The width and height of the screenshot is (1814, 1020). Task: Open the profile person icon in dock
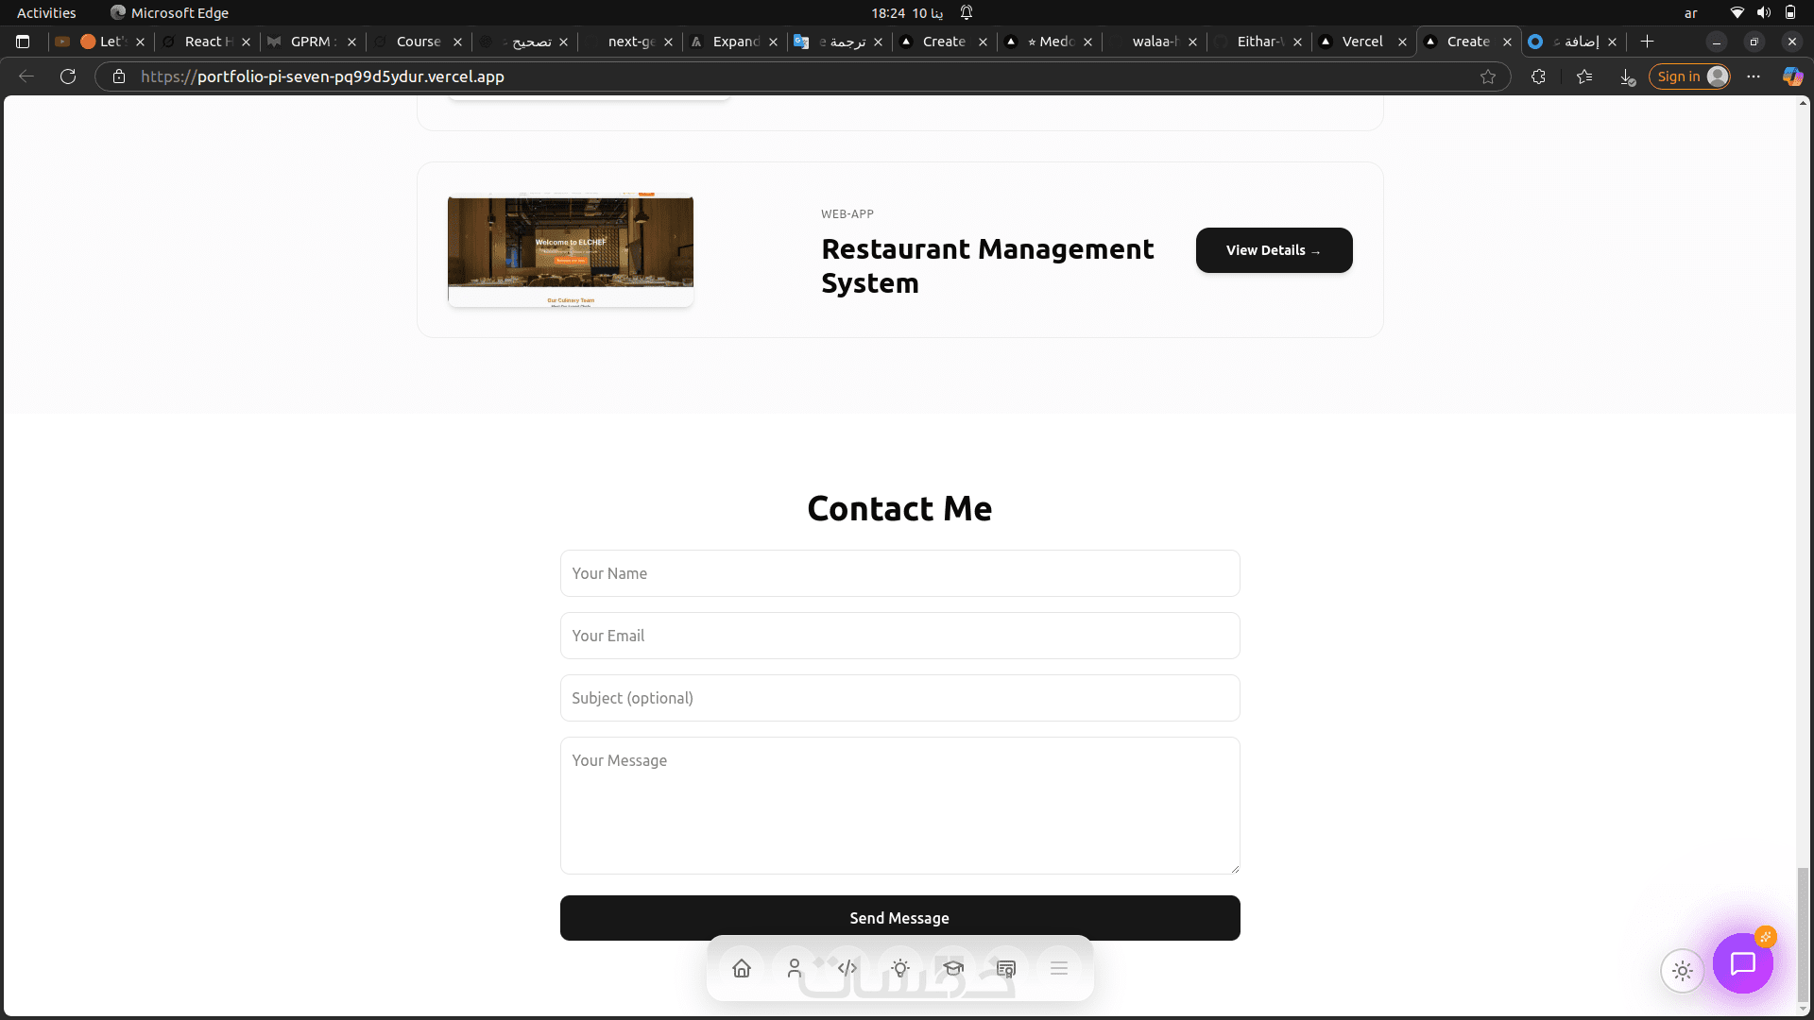pos(795,969)
